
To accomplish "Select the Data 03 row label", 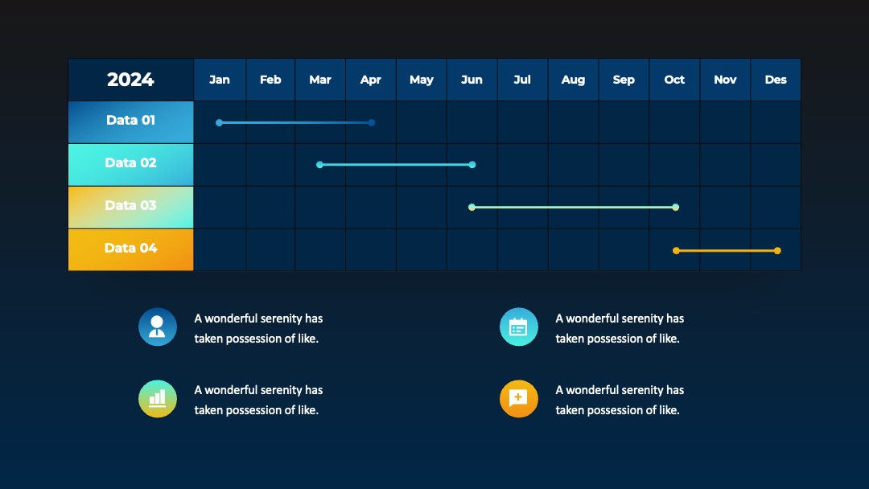I will click(x=131, y=208).
